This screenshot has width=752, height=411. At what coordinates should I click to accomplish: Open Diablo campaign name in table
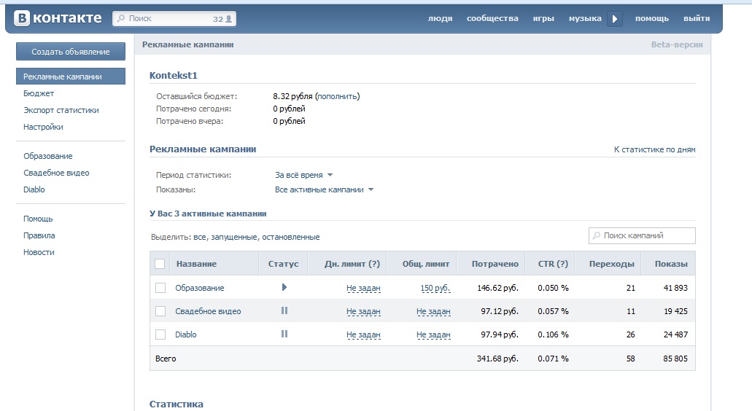185,334
